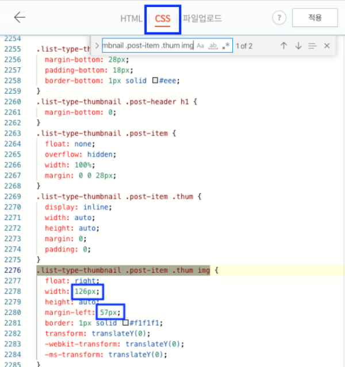
Task: Click 'transform: translateY(0);' on line 2282
Action: click(x=98, y=333)
